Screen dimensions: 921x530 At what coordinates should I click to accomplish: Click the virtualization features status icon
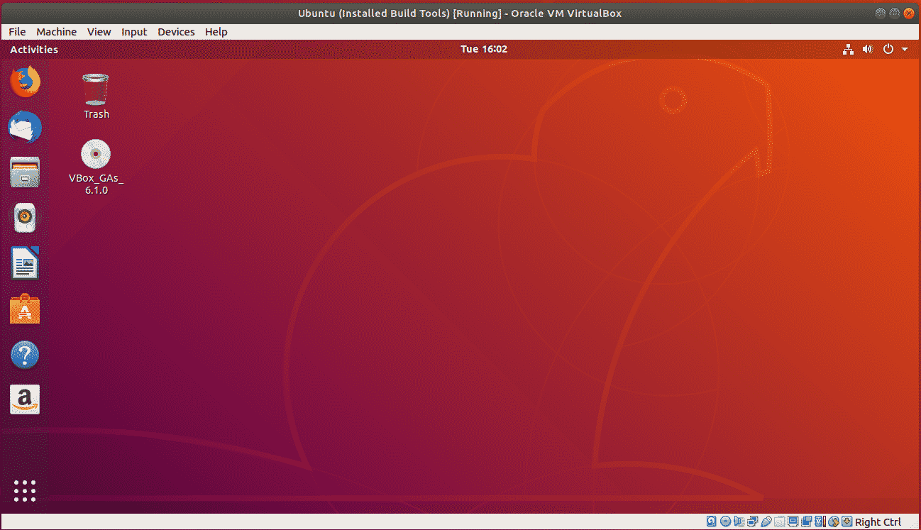(x=820, y=521)
